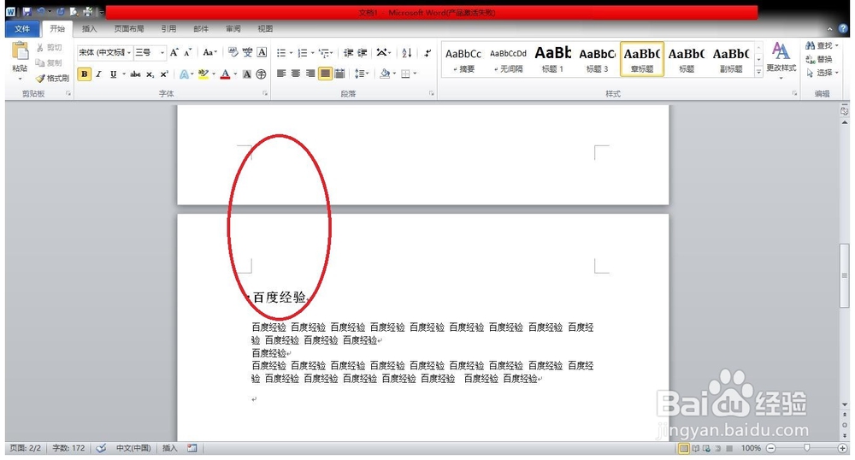Image resolution: width=855 pixels, height=460 pixels.
Task: Open print preview from quick access toolbar
Action: tap(74, 11)
